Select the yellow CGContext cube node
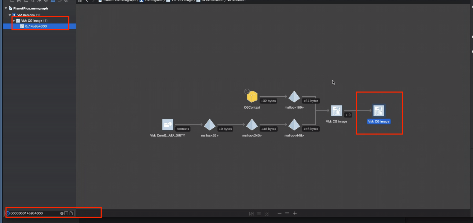 coord(252,97)
